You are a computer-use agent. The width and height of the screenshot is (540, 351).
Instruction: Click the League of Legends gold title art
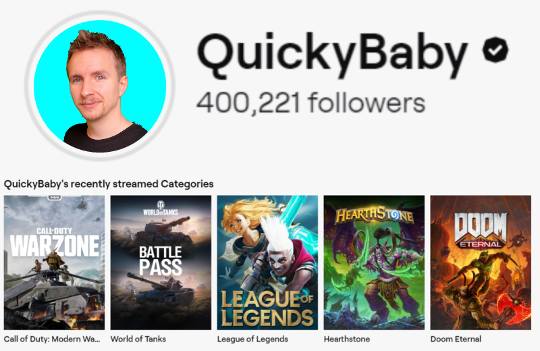(267, 308)
